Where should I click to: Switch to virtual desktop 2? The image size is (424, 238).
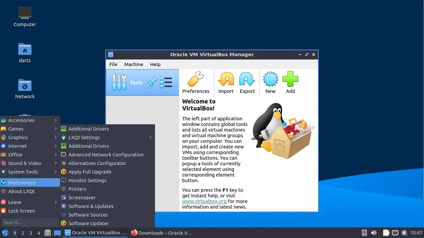point(23,233)
